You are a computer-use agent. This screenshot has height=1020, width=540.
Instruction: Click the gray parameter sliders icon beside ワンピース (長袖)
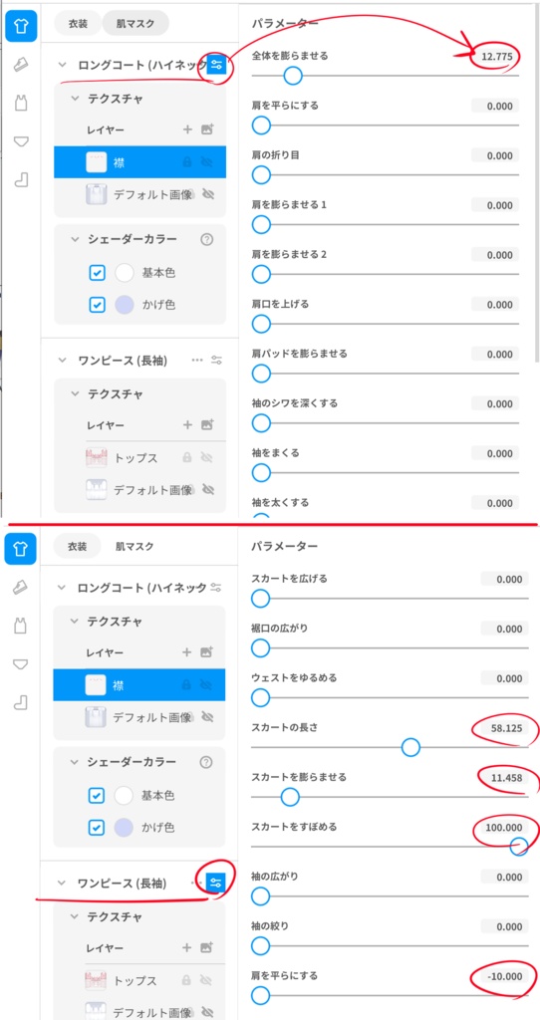[216, 360]
